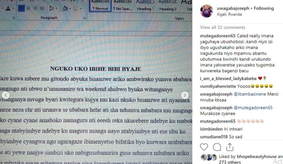
Task: Go to next photo with right arrow
Action: click(184, 95)
